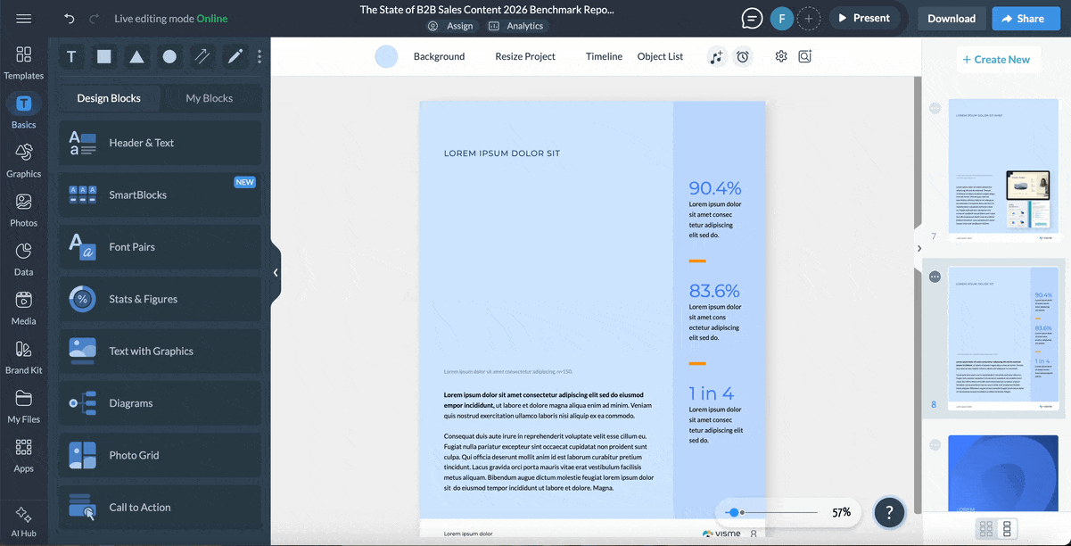Open the Brand Kit sidebar section
Screen dimensions: 1071x546
(24, 357)
